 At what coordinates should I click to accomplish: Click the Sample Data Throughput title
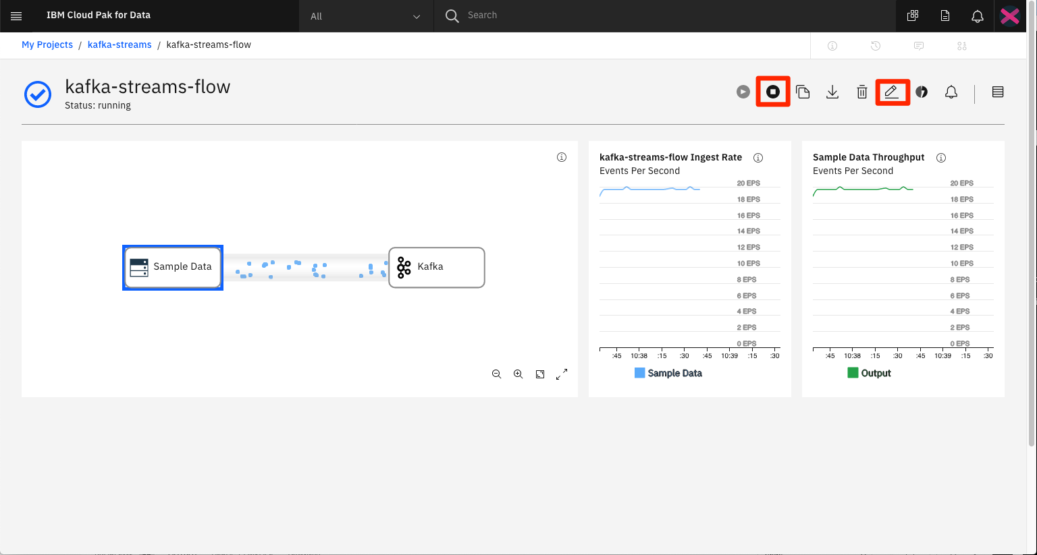click(869, 157)
